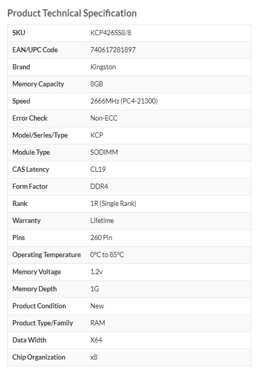
Task: Click the 260 Pin value
Action: (x=101, y=237)
